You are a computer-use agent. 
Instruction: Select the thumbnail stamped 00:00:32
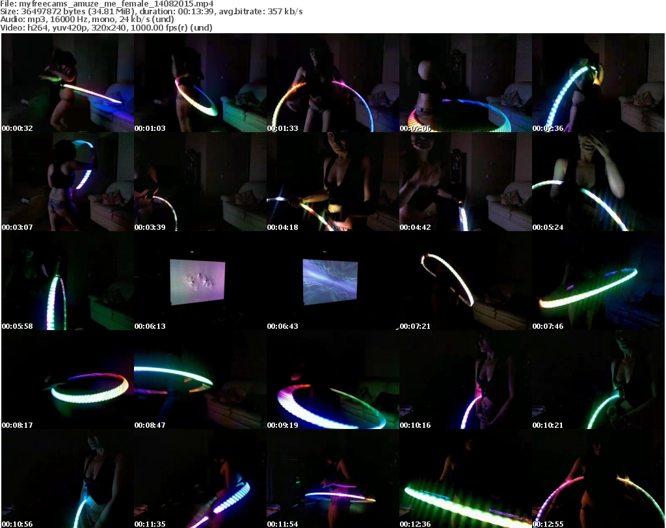point(68,83)
